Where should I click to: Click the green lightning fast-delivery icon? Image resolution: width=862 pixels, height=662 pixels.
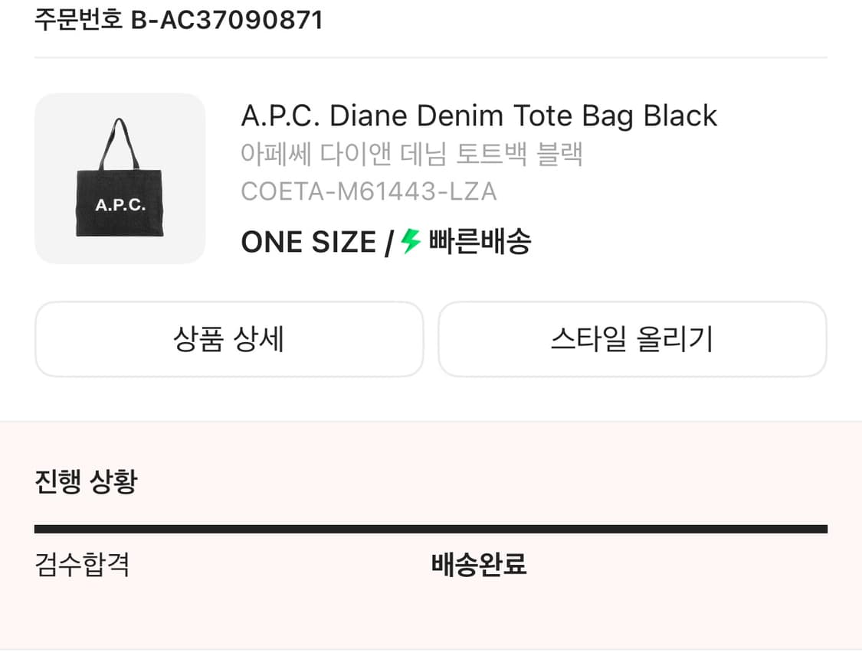[411, 242]
